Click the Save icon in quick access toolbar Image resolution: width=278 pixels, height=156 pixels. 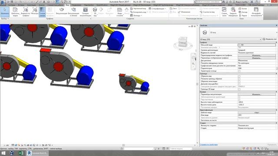[12, 2]
